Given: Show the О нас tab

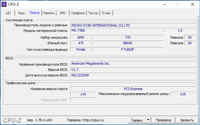Looking at the screenshot, I should point(106,13).
